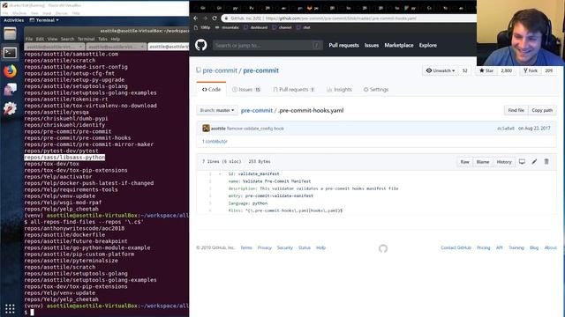Select the repository Issues tab
565x317 pixels.
(x=246, y=90)
